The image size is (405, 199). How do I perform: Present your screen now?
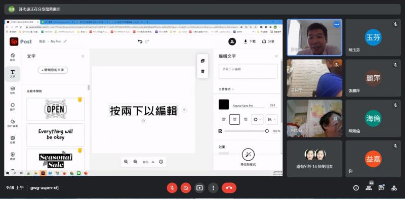pyautogui.click(x=199, y=188)
